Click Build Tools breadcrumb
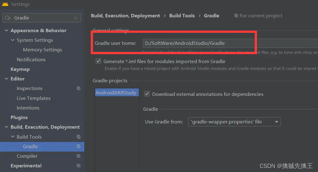Viewport: 318px width, 172px height. click(182, 15)
